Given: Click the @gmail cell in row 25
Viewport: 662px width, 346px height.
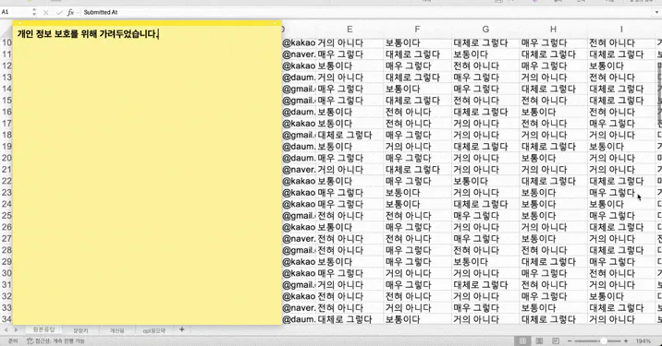Looking at the screenshot, I should tap(299, 216).
